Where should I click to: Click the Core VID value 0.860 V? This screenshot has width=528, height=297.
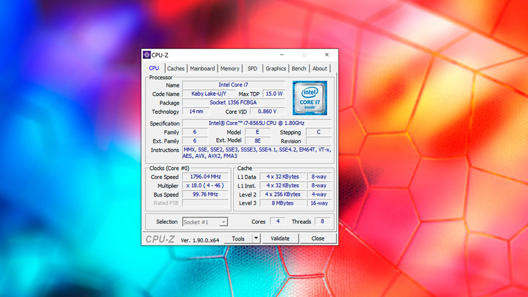pos(268,111)
